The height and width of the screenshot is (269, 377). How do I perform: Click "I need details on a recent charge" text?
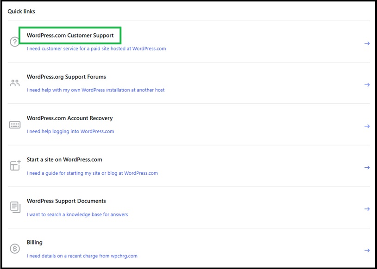pyautogui.click(x=82, y=256)
